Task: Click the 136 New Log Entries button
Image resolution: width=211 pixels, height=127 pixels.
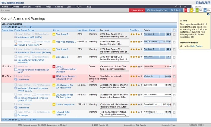Action: click(157, 10)
